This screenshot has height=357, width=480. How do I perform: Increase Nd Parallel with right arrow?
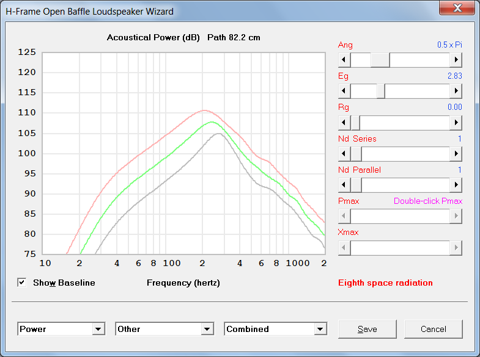click(x=456, y=185)
